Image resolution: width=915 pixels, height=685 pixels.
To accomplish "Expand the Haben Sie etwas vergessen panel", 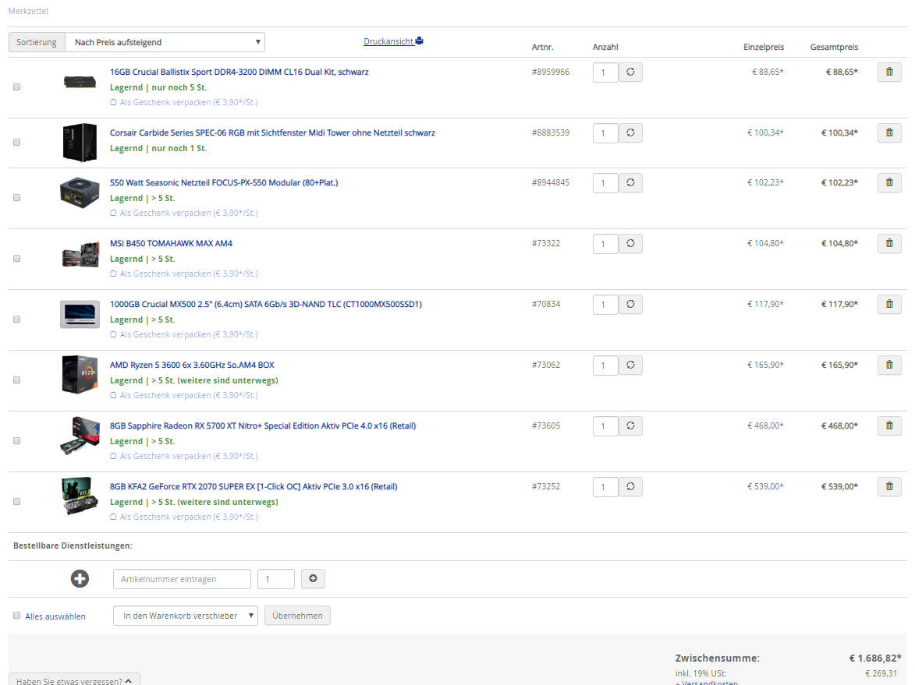I will click(74, 680).
